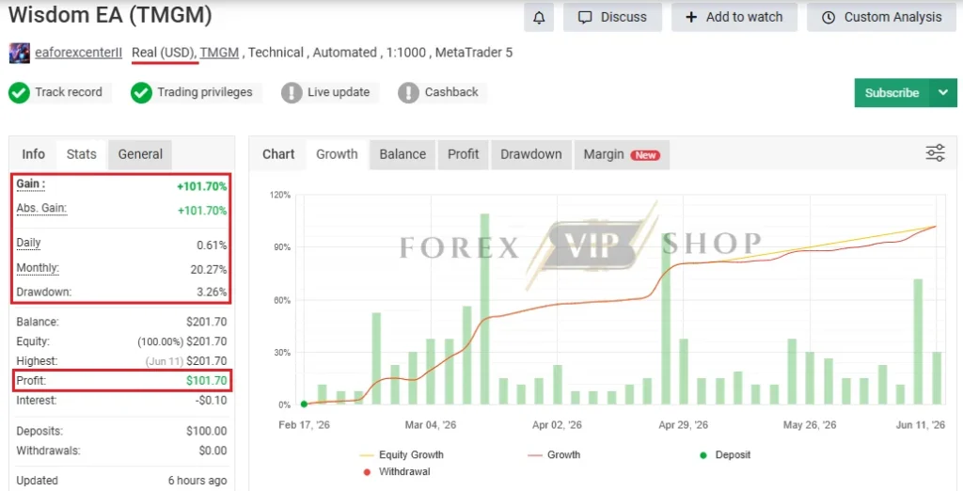Image resolution: width=963 pixels, height=491 pixels.
Task: Select the Profit chart tab
Action: click(463, 154)
